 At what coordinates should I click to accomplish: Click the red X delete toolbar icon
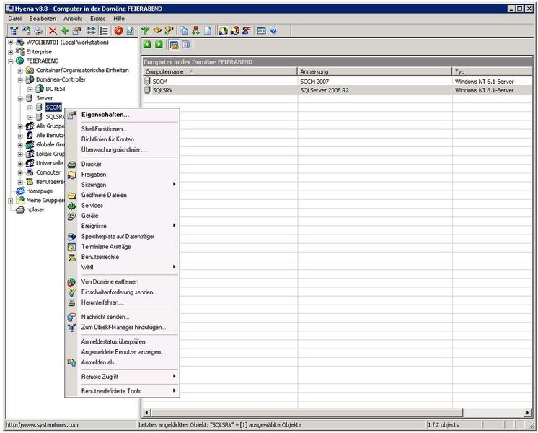point(53,31)
